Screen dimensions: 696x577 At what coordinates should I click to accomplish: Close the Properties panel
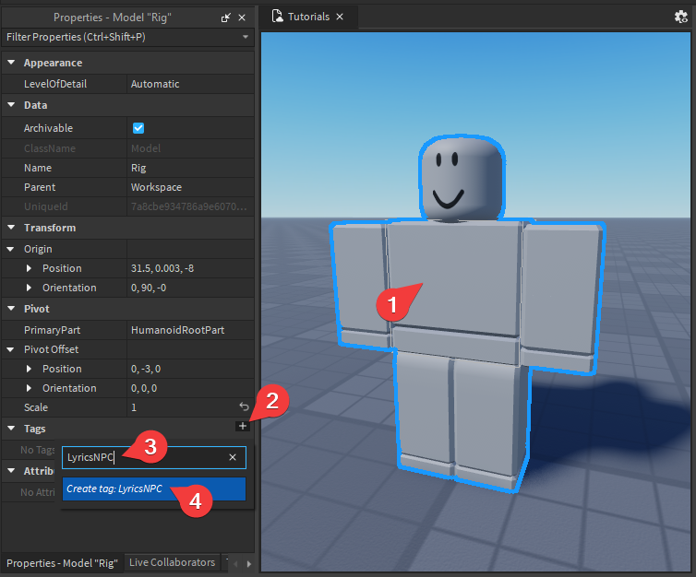(x=243, y=18)
